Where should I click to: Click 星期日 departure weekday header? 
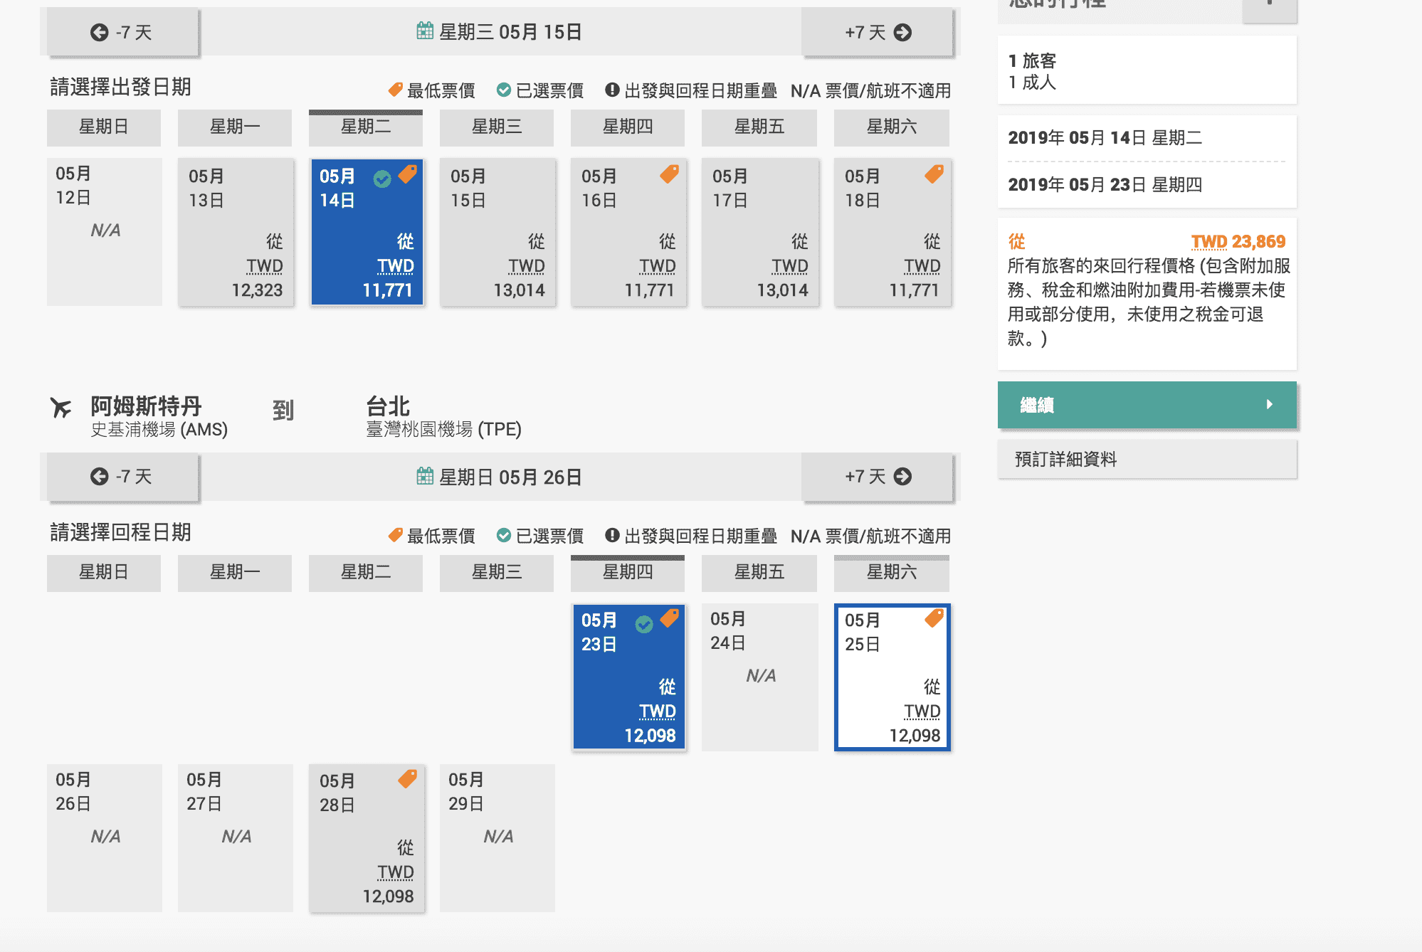104,127
